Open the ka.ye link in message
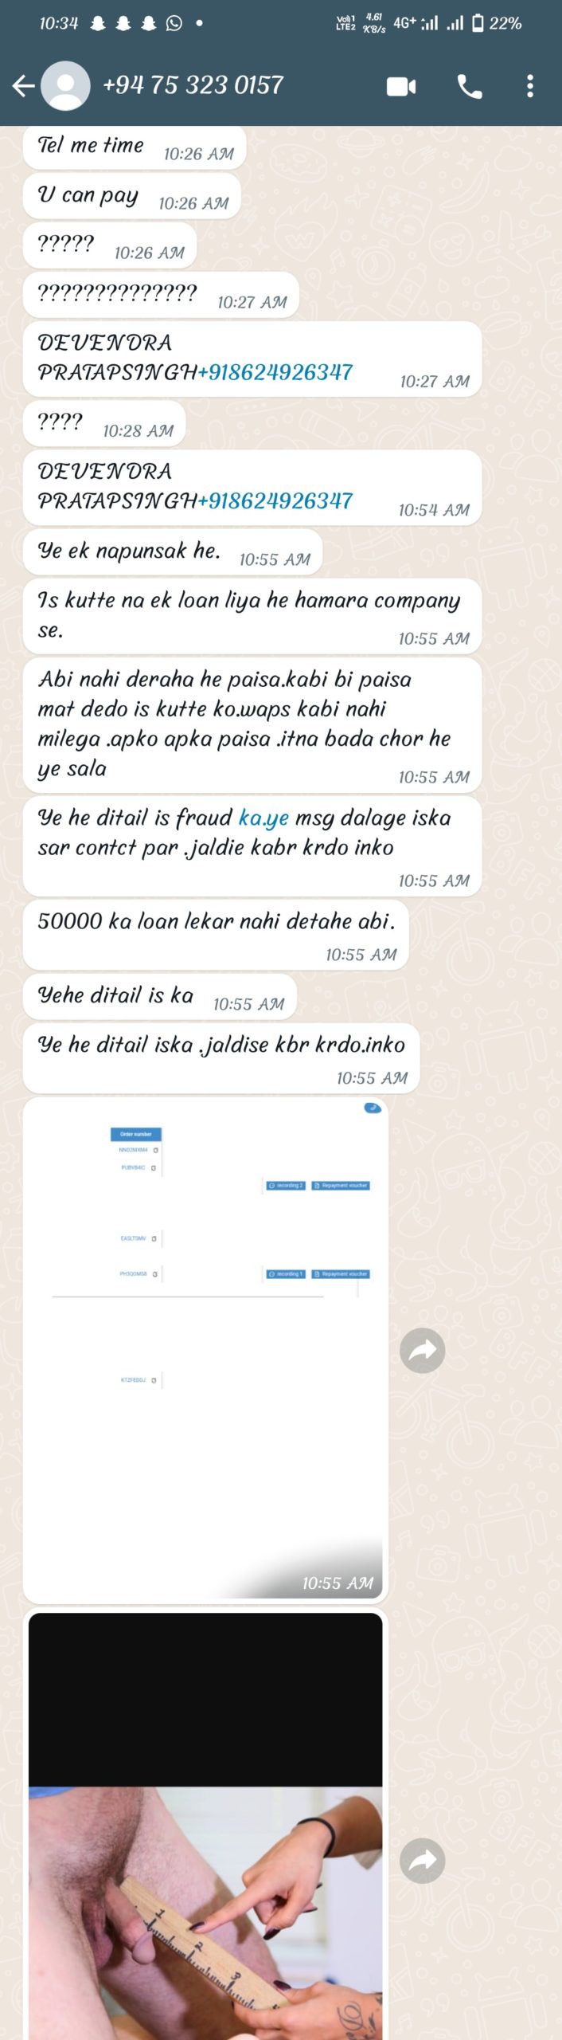The image size is (562, 2040). coord(263,818)
